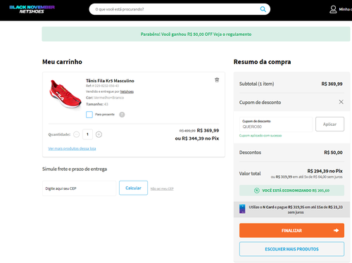The image size is (352, 263).
Task: Click the Cupom aplicado com sucesso message
Action: coord(260,136)
